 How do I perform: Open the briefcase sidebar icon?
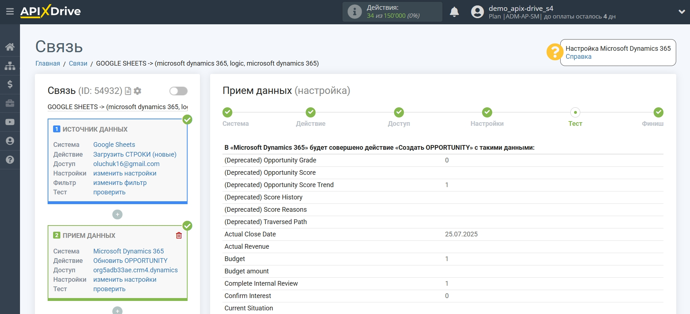[x=10, y=103]
